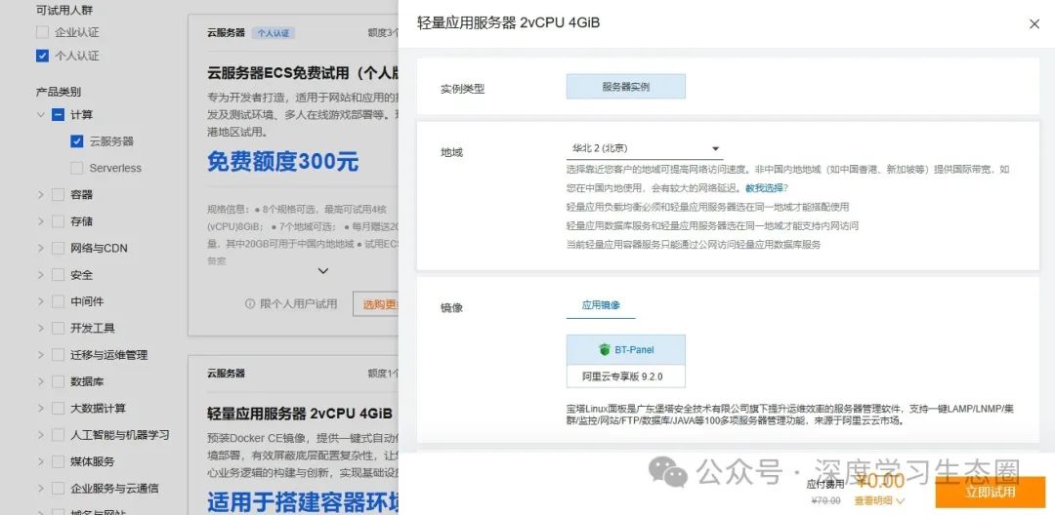
Task: Check the 企业认证 checkbox
Action: (x=42, y=32)
